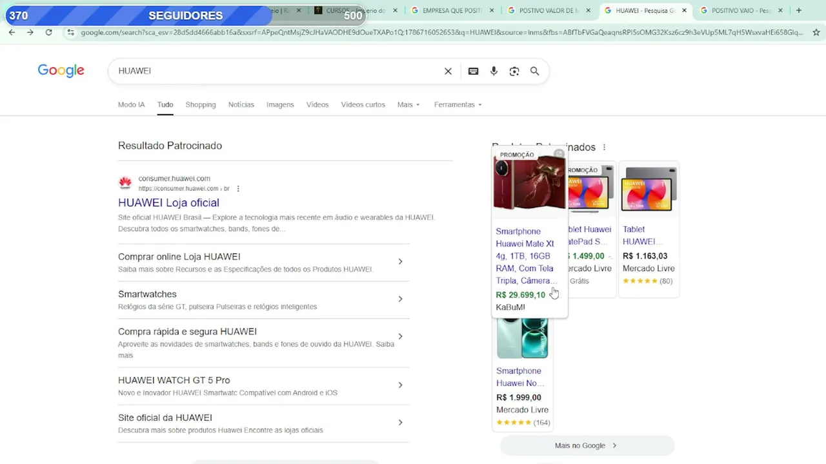
Task: Open Smartphone Huawei Mate Xt product title
Action: (x=526, y=256)
